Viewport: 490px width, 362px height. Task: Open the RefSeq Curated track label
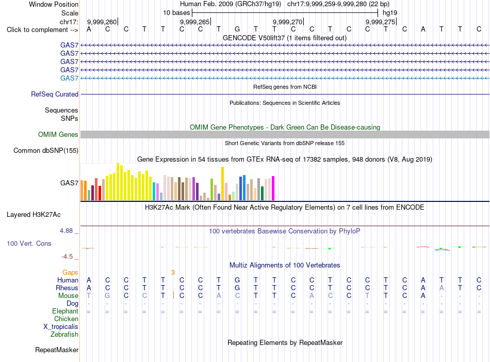click(x=55, y=94)
